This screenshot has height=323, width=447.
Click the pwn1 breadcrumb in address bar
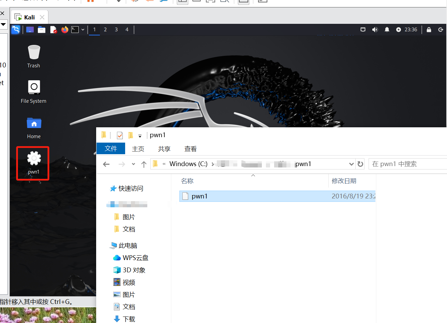[x=303, y=164]
